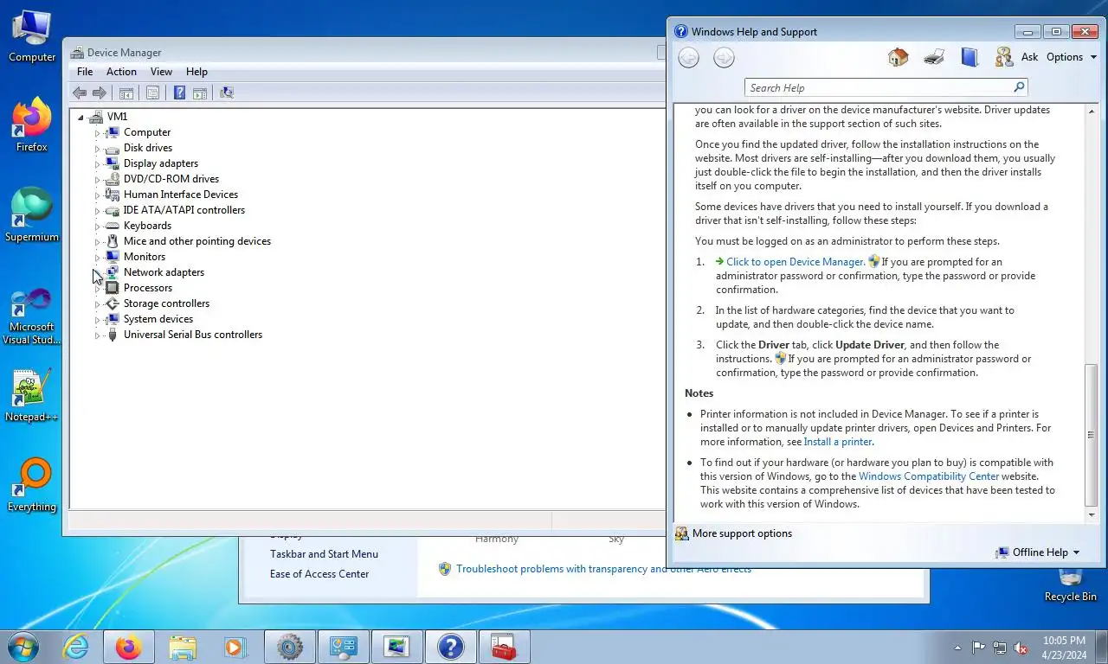Image resolution: width=1108 pixels, height=664 pixels.
Task: Click the red toolbox taskbar icon
Action: coord(504,647)
